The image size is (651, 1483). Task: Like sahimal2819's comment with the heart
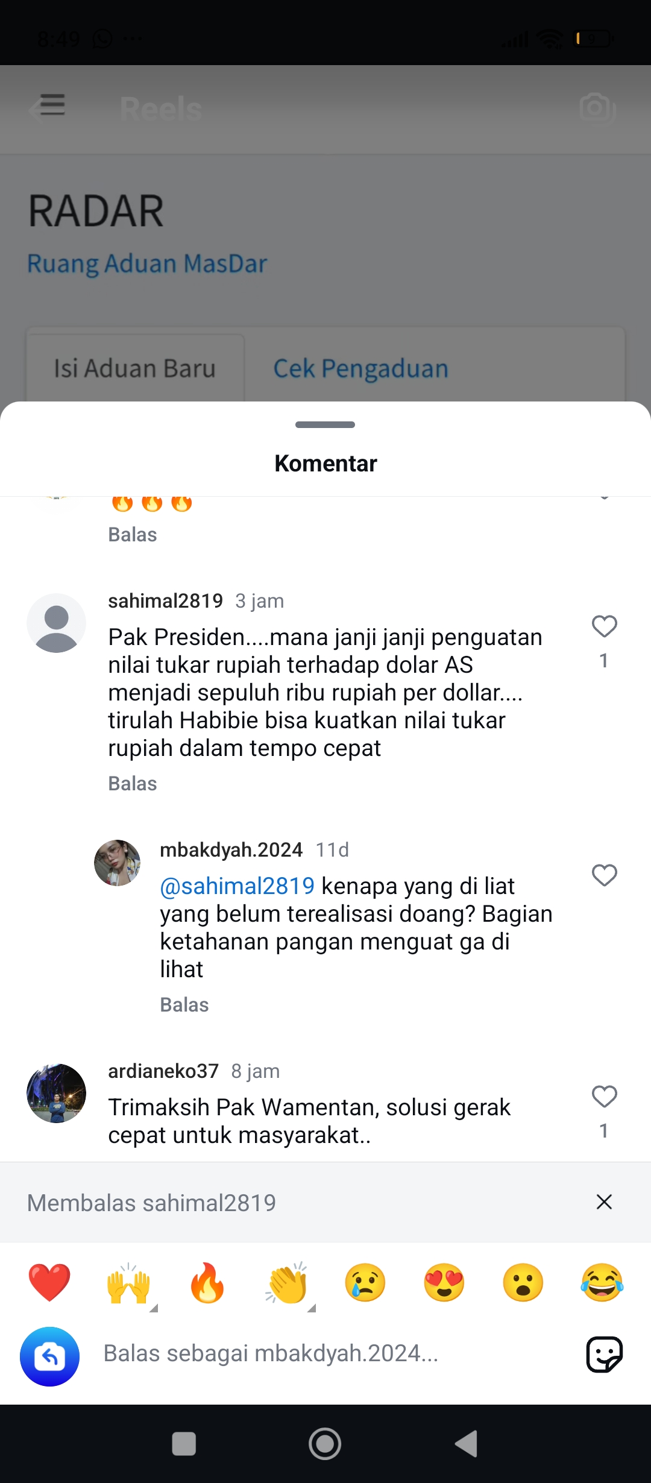click(604, 626)
